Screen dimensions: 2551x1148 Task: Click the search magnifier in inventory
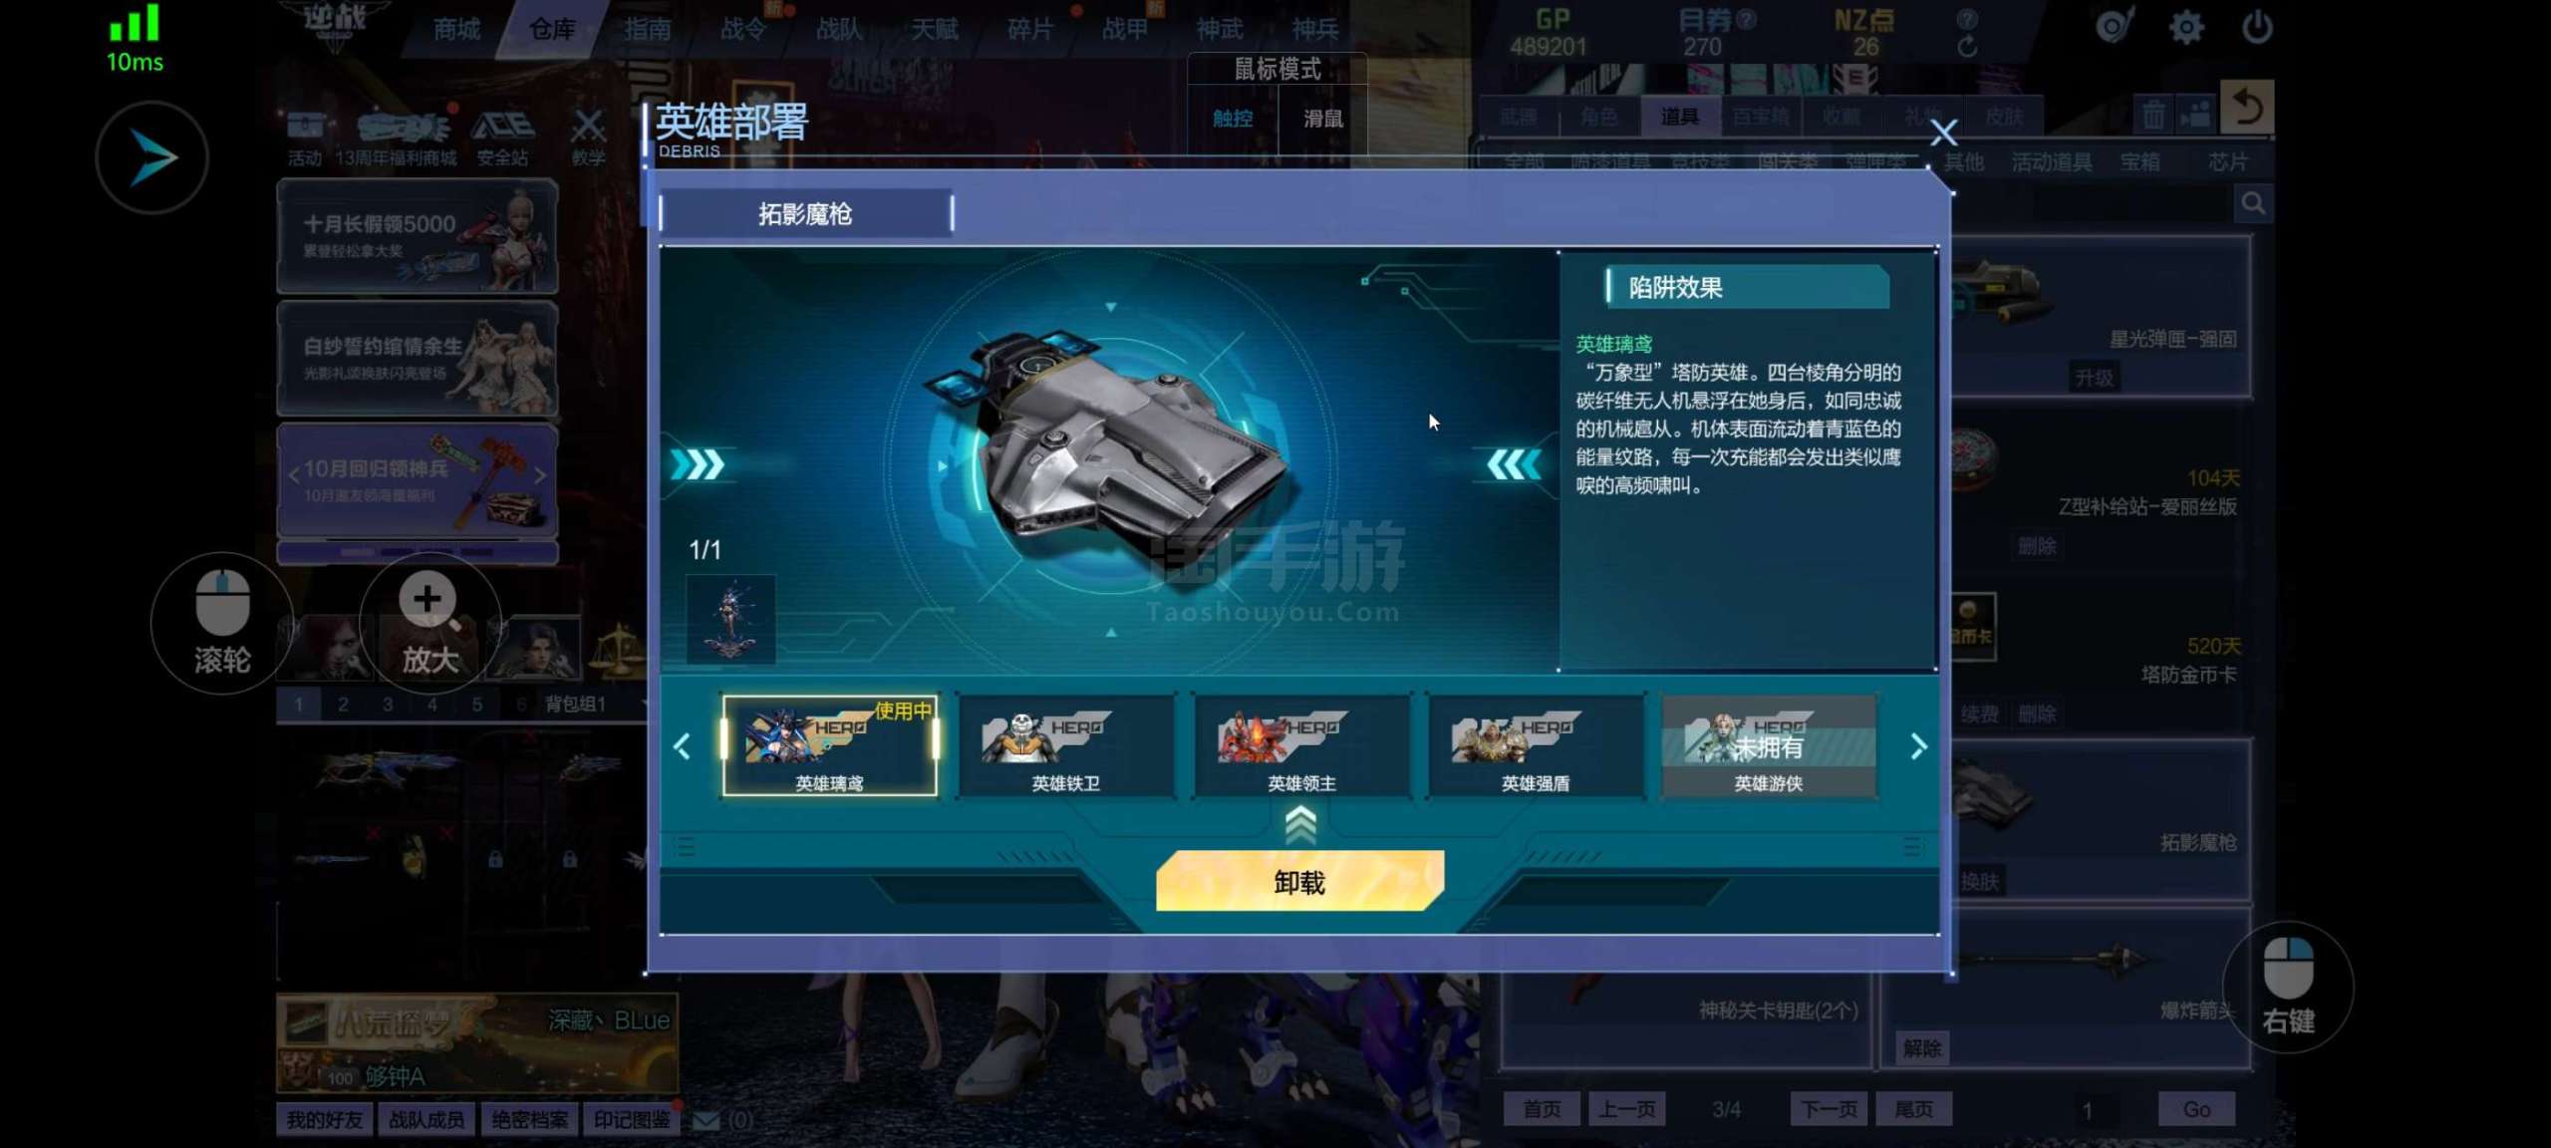click(x=2253, y=204)
